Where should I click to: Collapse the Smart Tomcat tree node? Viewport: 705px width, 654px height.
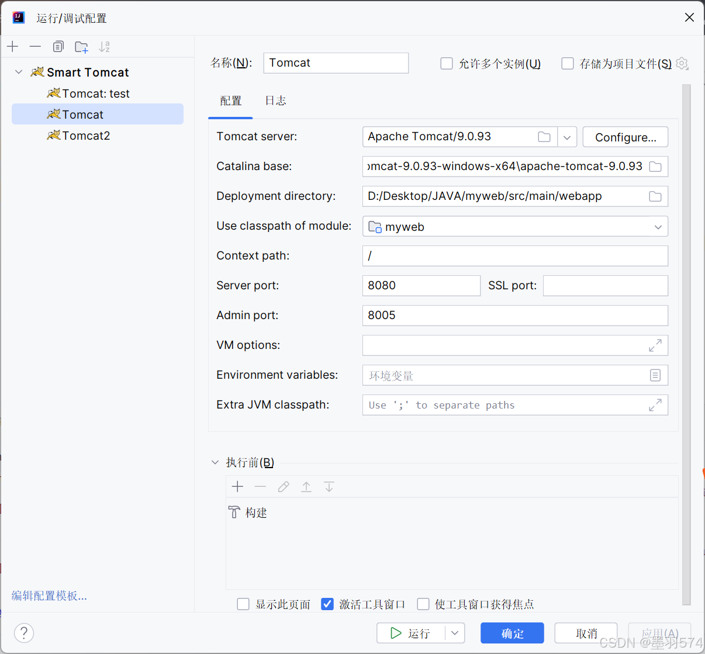[19, 72]
